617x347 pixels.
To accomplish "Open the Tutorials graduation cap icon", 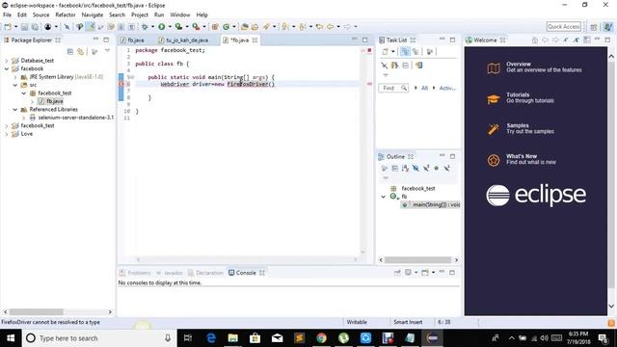I will [x=494, y=98].
